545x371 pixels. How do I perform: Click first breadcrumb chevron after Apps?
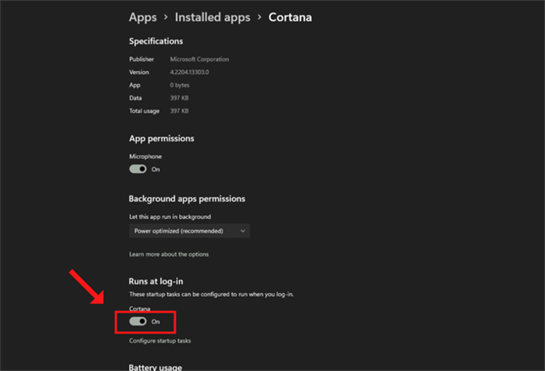[x=166, y=16]
